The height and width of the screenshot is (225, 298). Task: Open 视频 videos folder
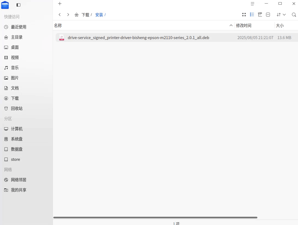(x=15, y=58)
